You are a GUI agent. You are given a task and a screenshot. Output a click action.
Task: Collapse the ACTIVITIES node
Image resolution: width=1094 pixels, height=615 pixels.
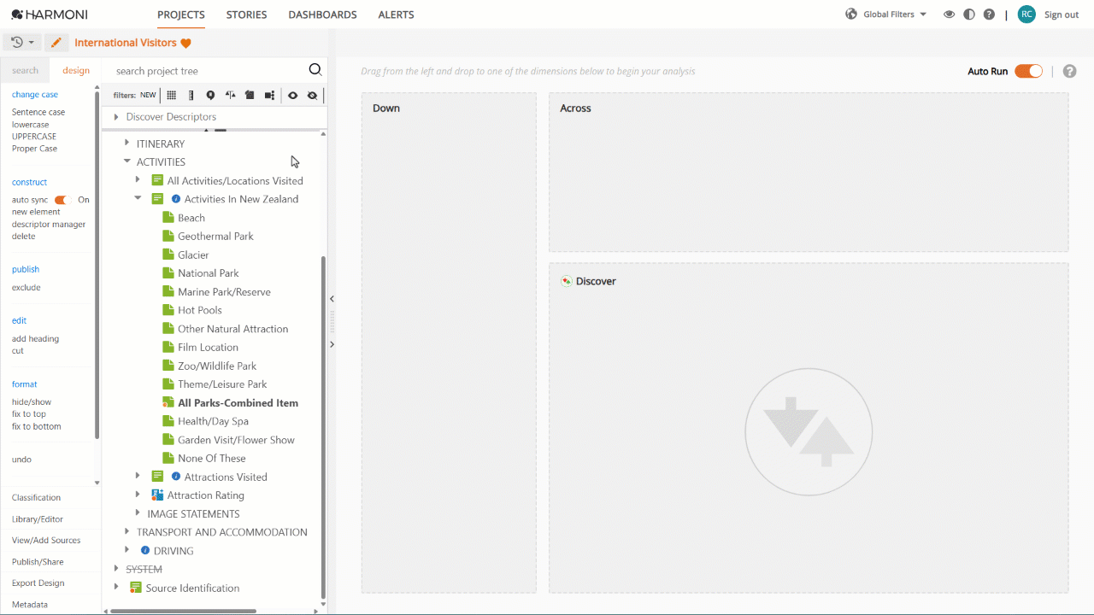(x=127, y=161)
